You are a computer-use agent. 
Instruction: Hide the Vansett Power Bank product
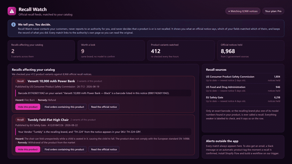(x=28, y=107)
